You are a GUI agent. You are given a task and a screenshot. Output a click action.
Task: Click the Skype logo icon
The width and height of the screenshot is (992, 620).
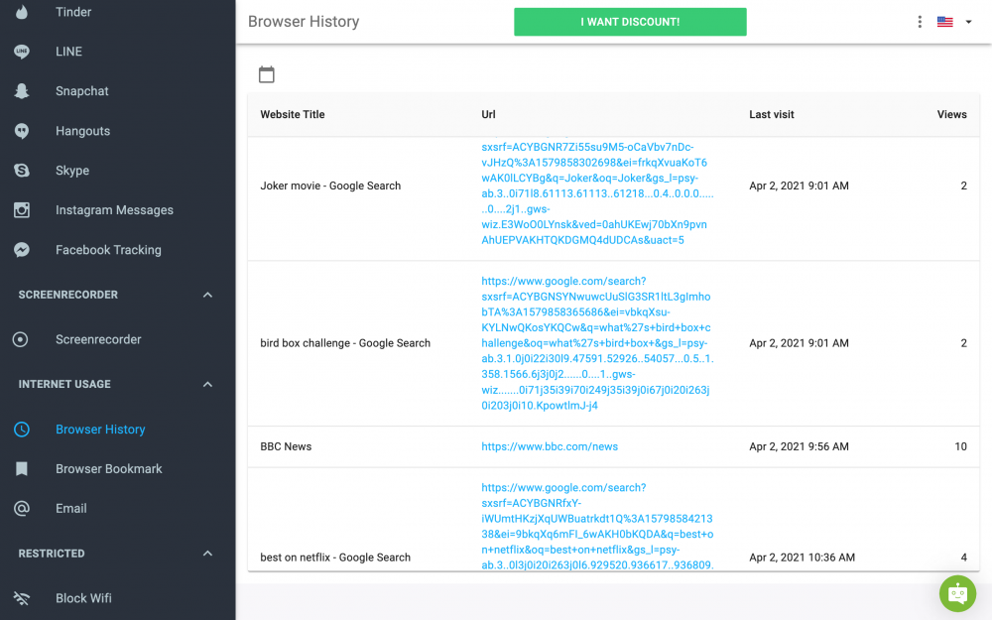pos(22,171)
